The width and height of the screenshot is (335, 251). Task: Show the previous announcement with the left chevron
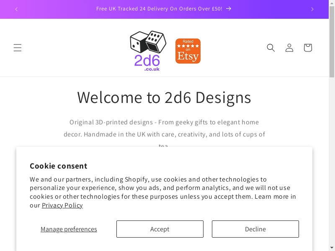coord(16,9)
